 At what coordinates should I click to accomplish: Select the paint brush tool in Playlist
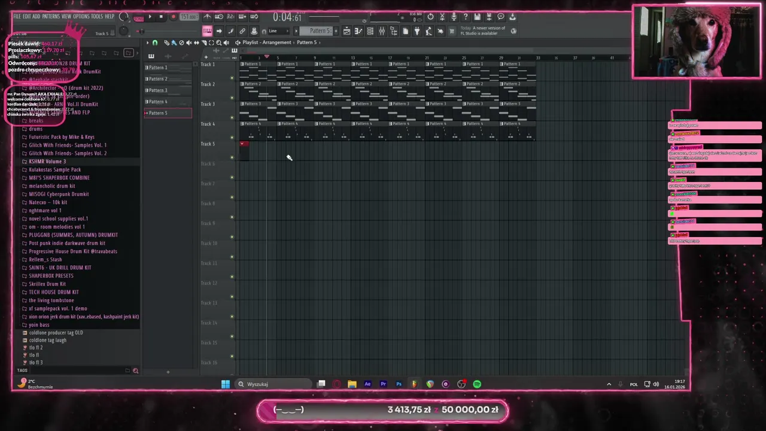click(174, 43)
